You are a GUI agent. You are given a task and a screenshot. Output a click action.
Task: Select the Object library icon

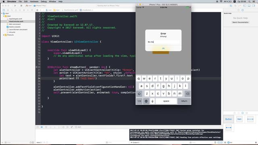[243, 113]
